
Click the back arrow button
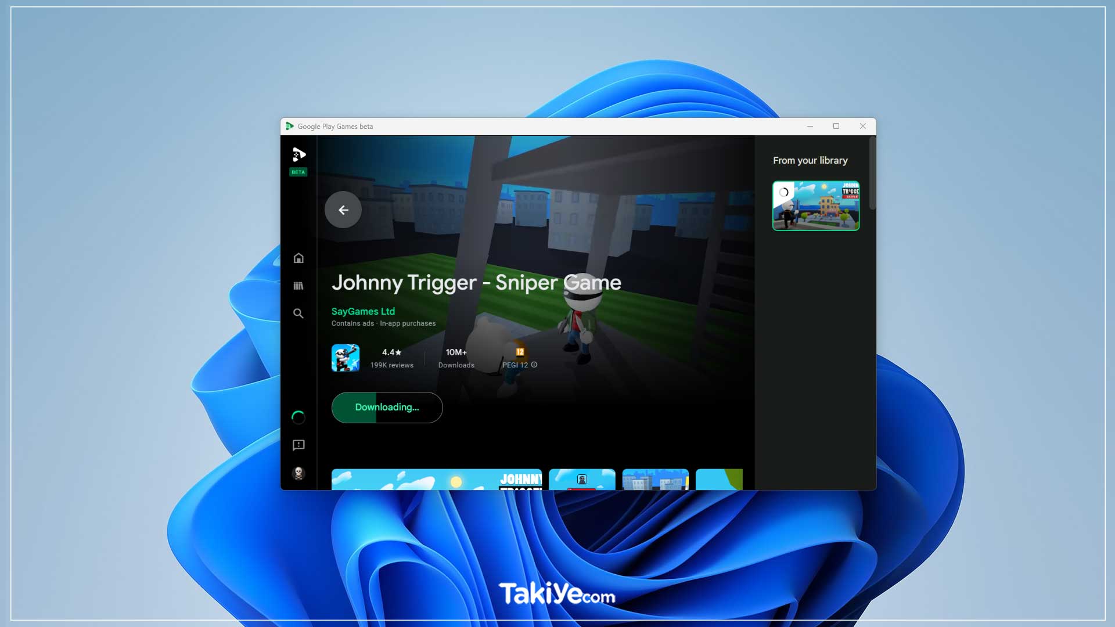pyautogui.click(x=343, y=210)
